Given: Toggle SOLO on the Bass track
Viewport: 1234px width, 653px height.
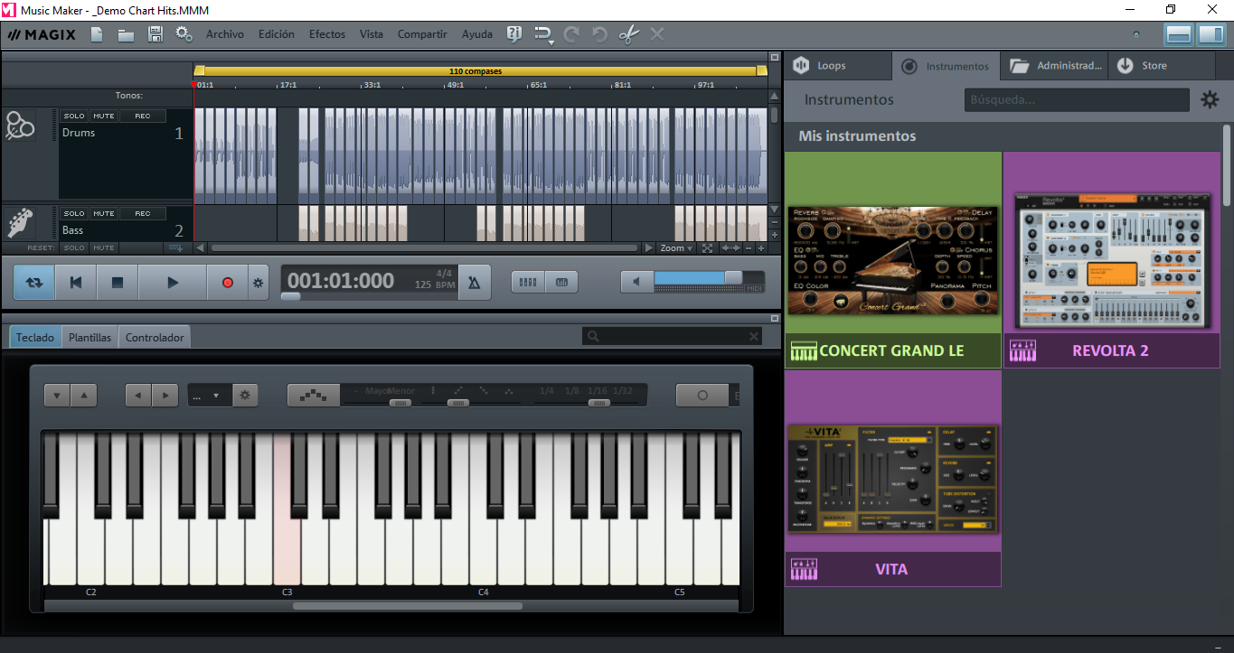Looking at the screenshot, I should coord(74,214).
